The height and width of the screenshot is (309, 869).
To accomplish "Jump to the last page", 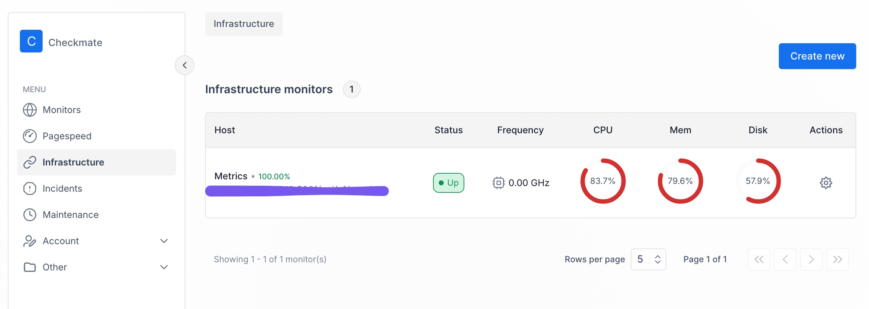I will [x=837, y=259].
